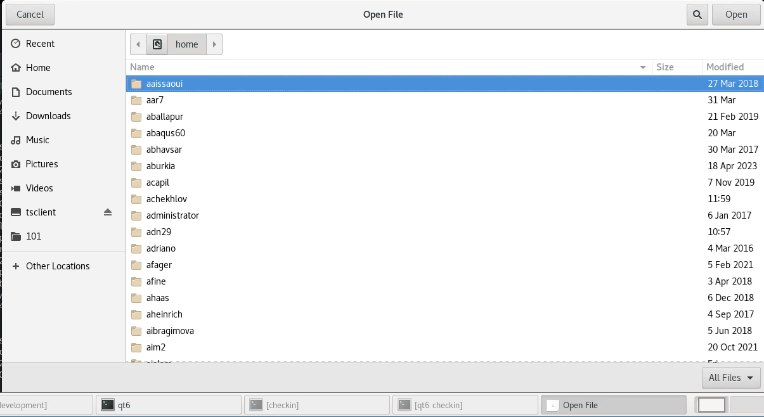Image resolution: width=764 pixels, height=417 pixels.
Task: Click the Home house icon
Action: coord(16,68)
